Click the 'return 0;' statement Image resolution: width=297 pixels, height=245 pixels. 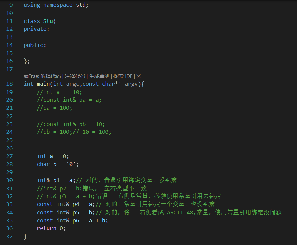click(51, 228)
